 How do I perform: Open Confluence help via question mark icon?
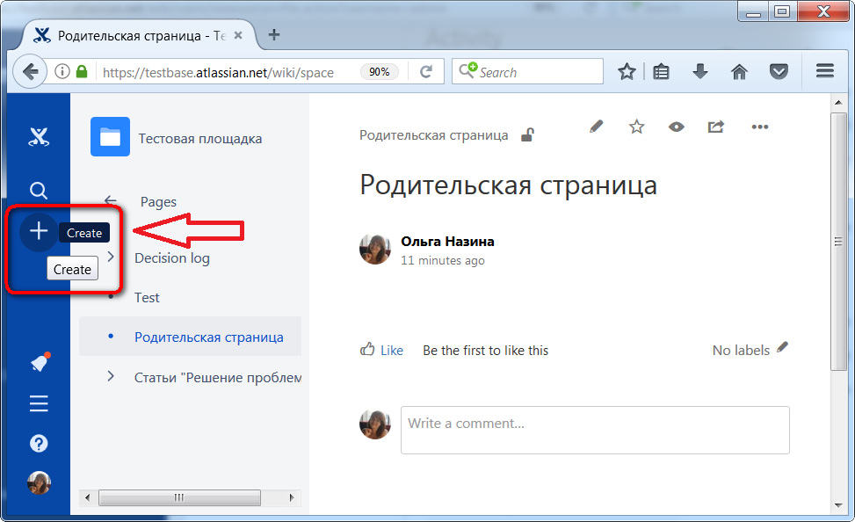point(38,443)
